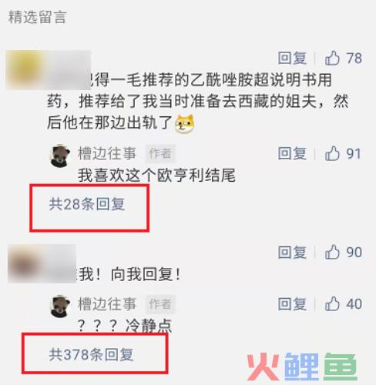The width and height of the screenshot is (376, 385).
Task: Click the 火鲤鱼 watermark logo
Action: pyautogui.click(x=302, y=367)
